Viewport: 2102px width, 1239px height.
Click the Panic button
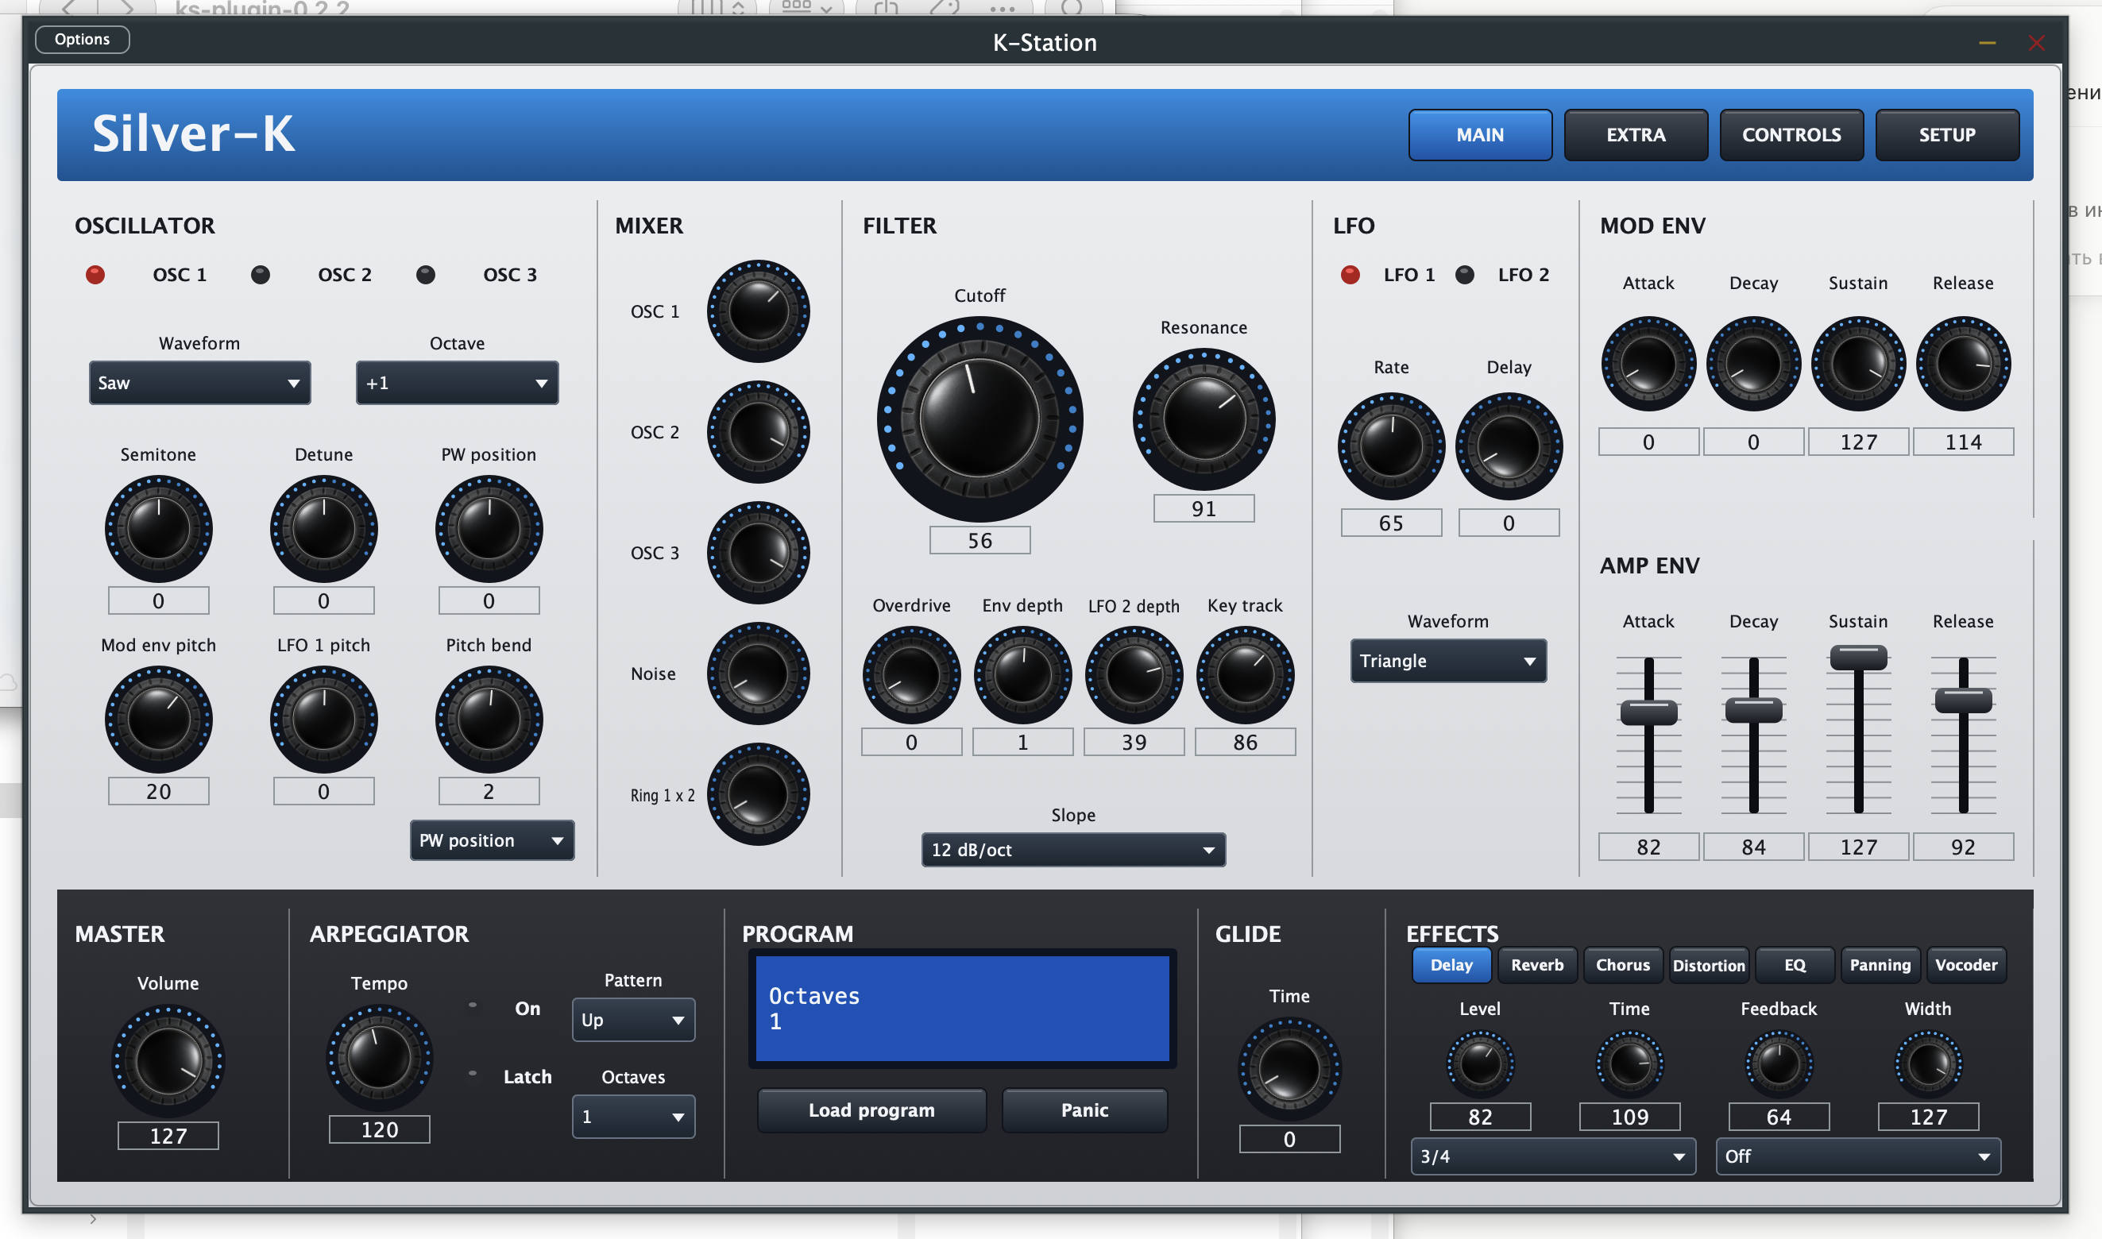click(x=1085, y=1110)
